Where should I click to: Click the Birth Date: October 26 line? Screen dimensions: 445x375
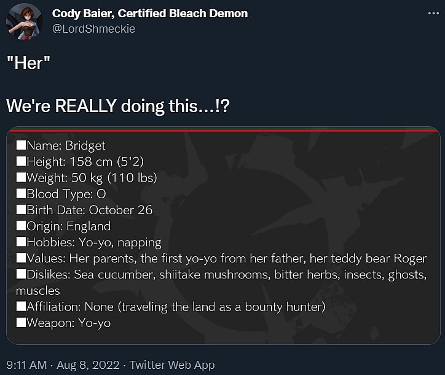coord(89,210)
